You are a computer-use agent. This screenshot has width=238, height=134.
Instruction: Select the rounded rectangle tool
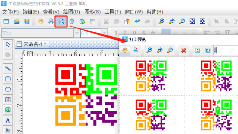8,79
